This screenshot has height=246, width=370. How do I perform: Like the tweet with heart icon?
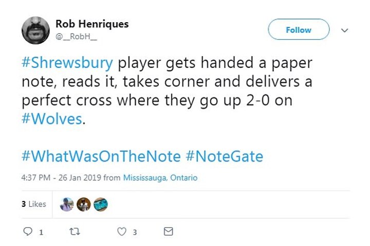(122, 232)
